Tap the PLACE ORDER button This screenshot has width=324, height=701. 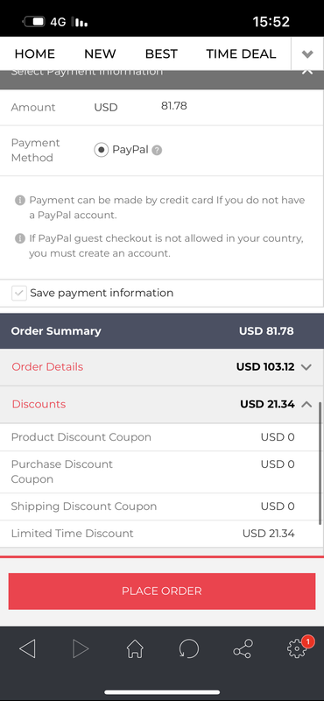(x=162, y=591)
